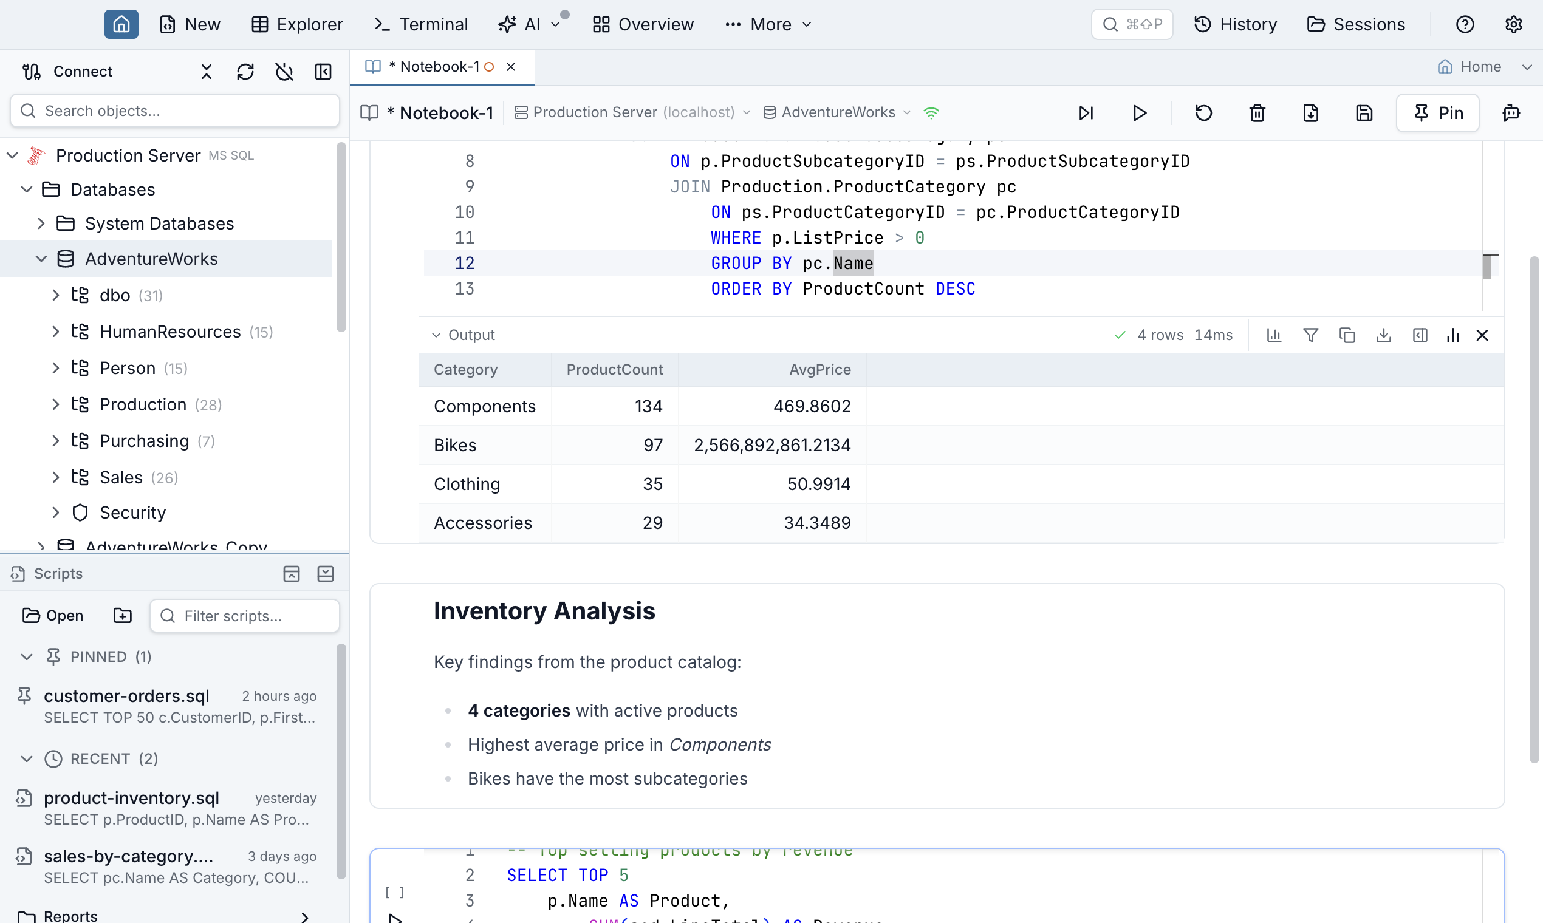The image size is (1543, 923).
Task: Refresh the object explorer
Action: click(245, 72)
